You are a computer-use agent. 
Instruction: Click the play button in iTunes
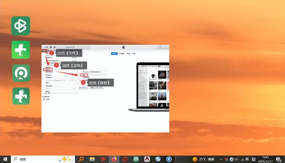pos(51,47)
